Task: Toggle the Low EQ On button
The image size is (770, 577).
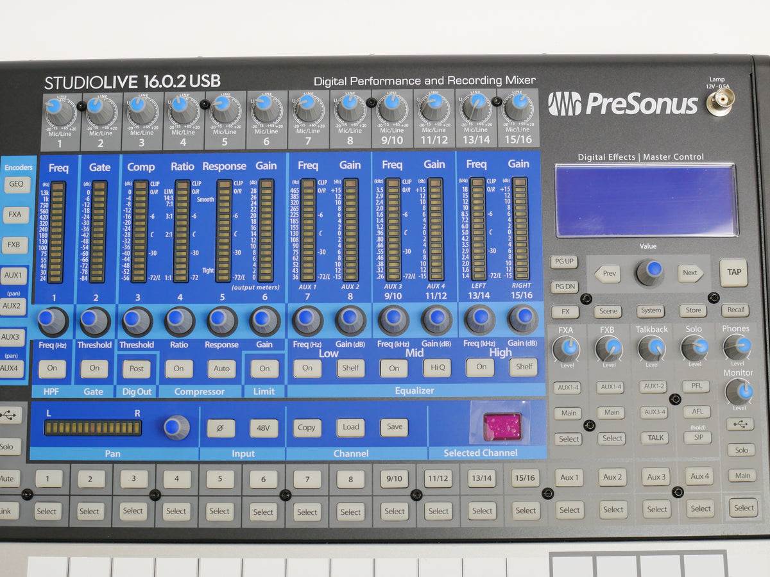Action: (x=307, y=368)
